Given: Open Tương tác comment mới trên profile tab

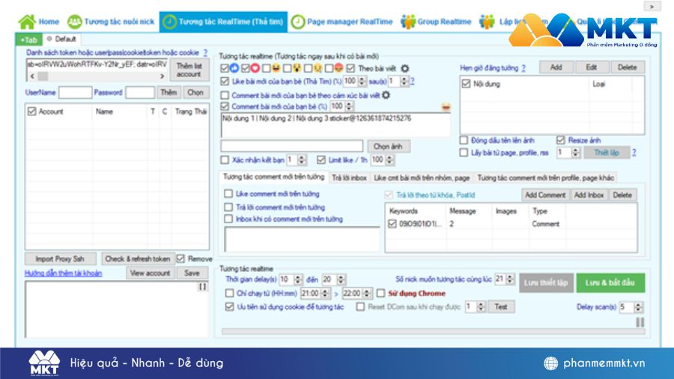Looking at the screenshot, I should [x=545, y=178].
